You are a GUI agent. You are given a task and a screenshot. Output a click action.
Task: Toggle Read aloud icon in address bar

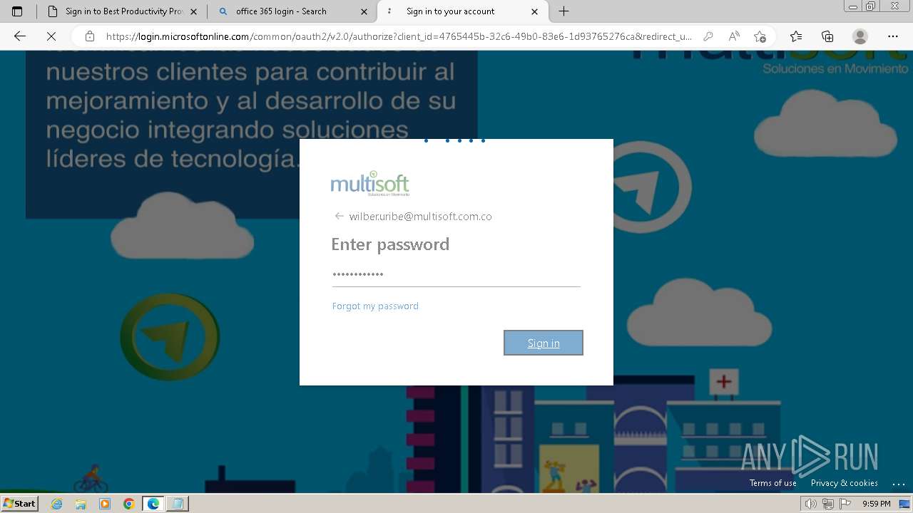tap(733, 36)
